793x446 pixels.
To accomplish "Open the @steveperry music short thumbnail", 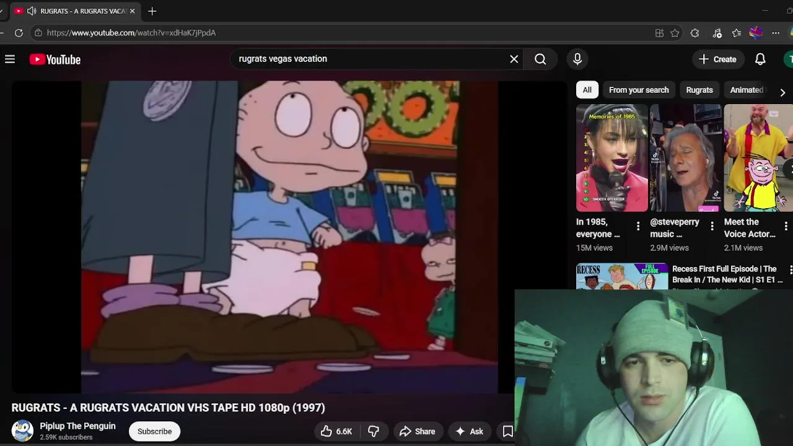I will click(686, 158).
